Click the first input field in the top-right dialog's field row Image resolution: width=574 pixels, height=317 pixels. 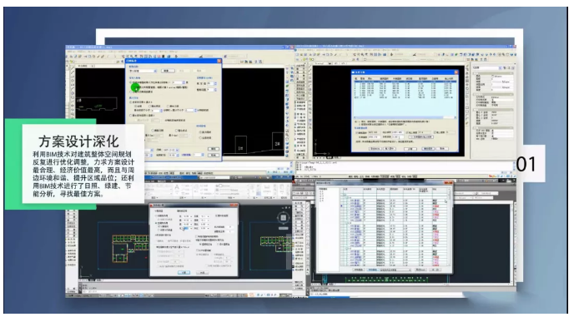coord(374,132)
